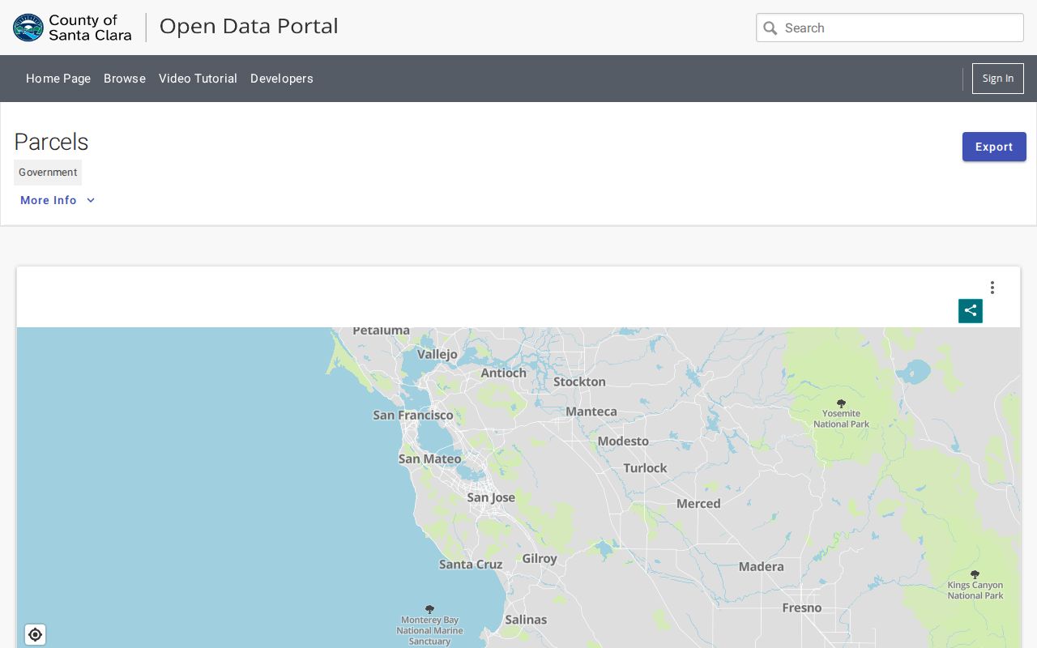This screenshot has height=648, width=1037.
Task: Click the teal share icon
Action: pyautogui.click(x=971, y=311)
